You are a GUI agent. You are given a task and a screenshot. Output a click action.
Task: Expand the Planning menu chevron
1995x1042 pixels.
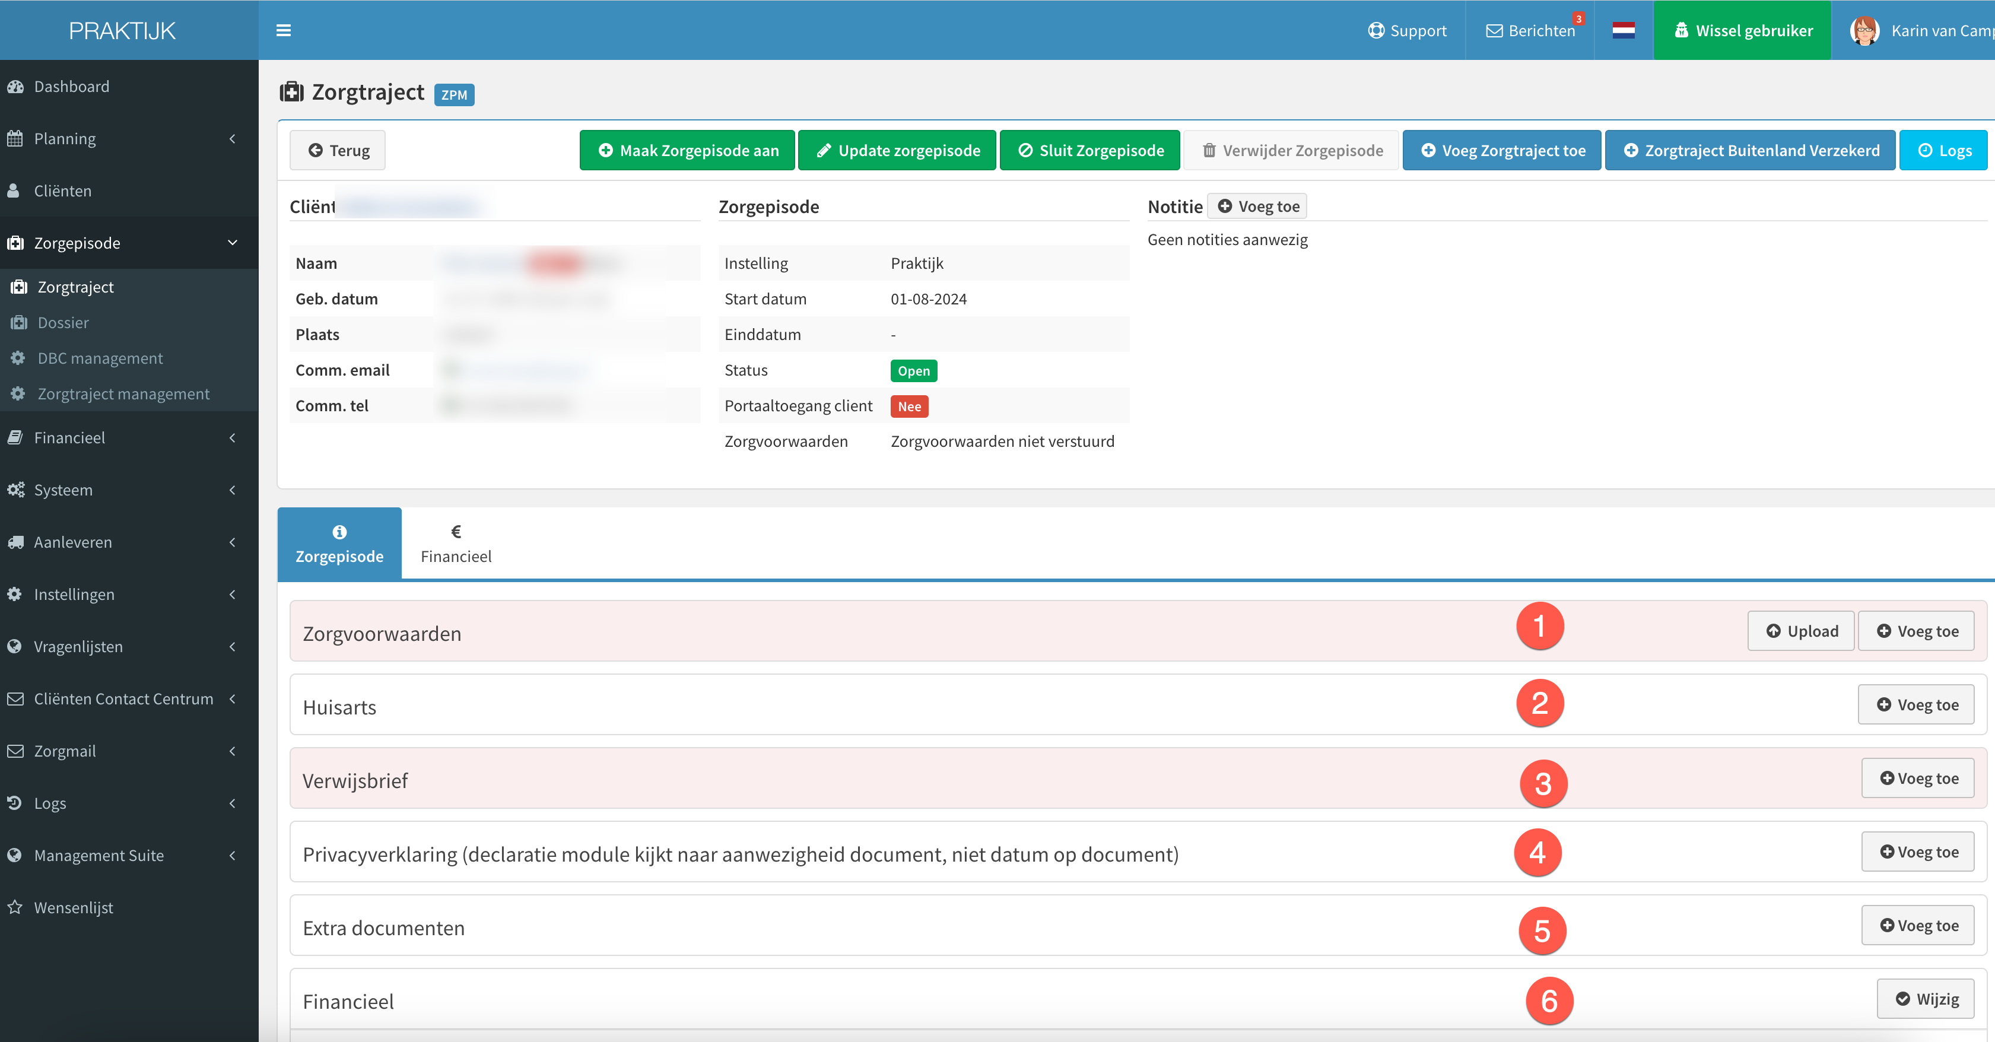(x=231, y=139)
